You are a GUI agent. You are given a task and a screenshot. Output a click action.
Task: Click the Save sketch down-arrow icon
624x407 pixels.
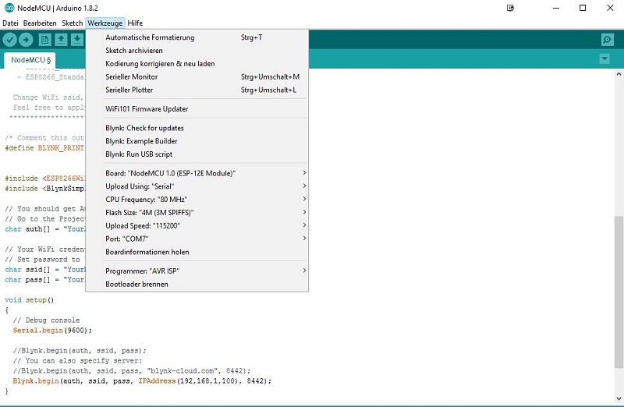coord(77,40)
